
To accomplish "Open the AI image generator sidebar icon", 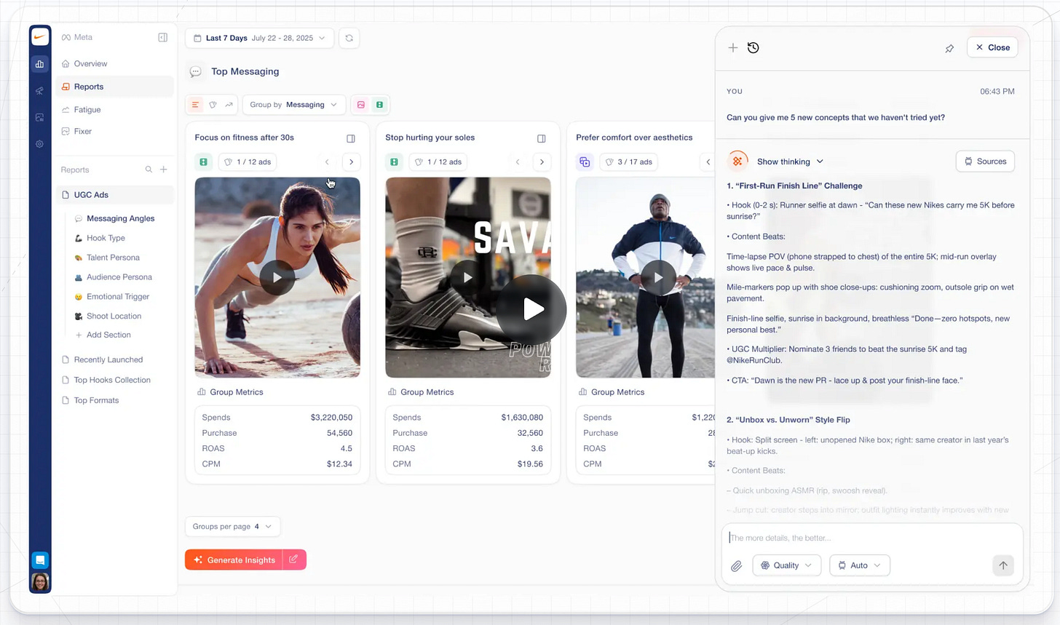I will (40, 117).
